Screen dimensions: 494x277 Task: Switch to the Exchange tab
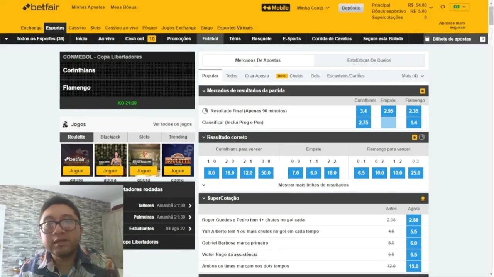[x=31, y=28]
